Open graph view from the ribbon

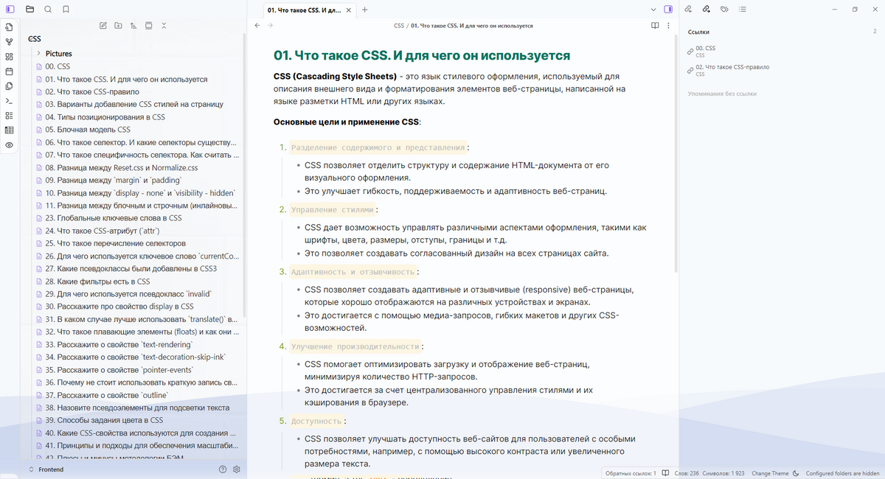click(9, 41)
